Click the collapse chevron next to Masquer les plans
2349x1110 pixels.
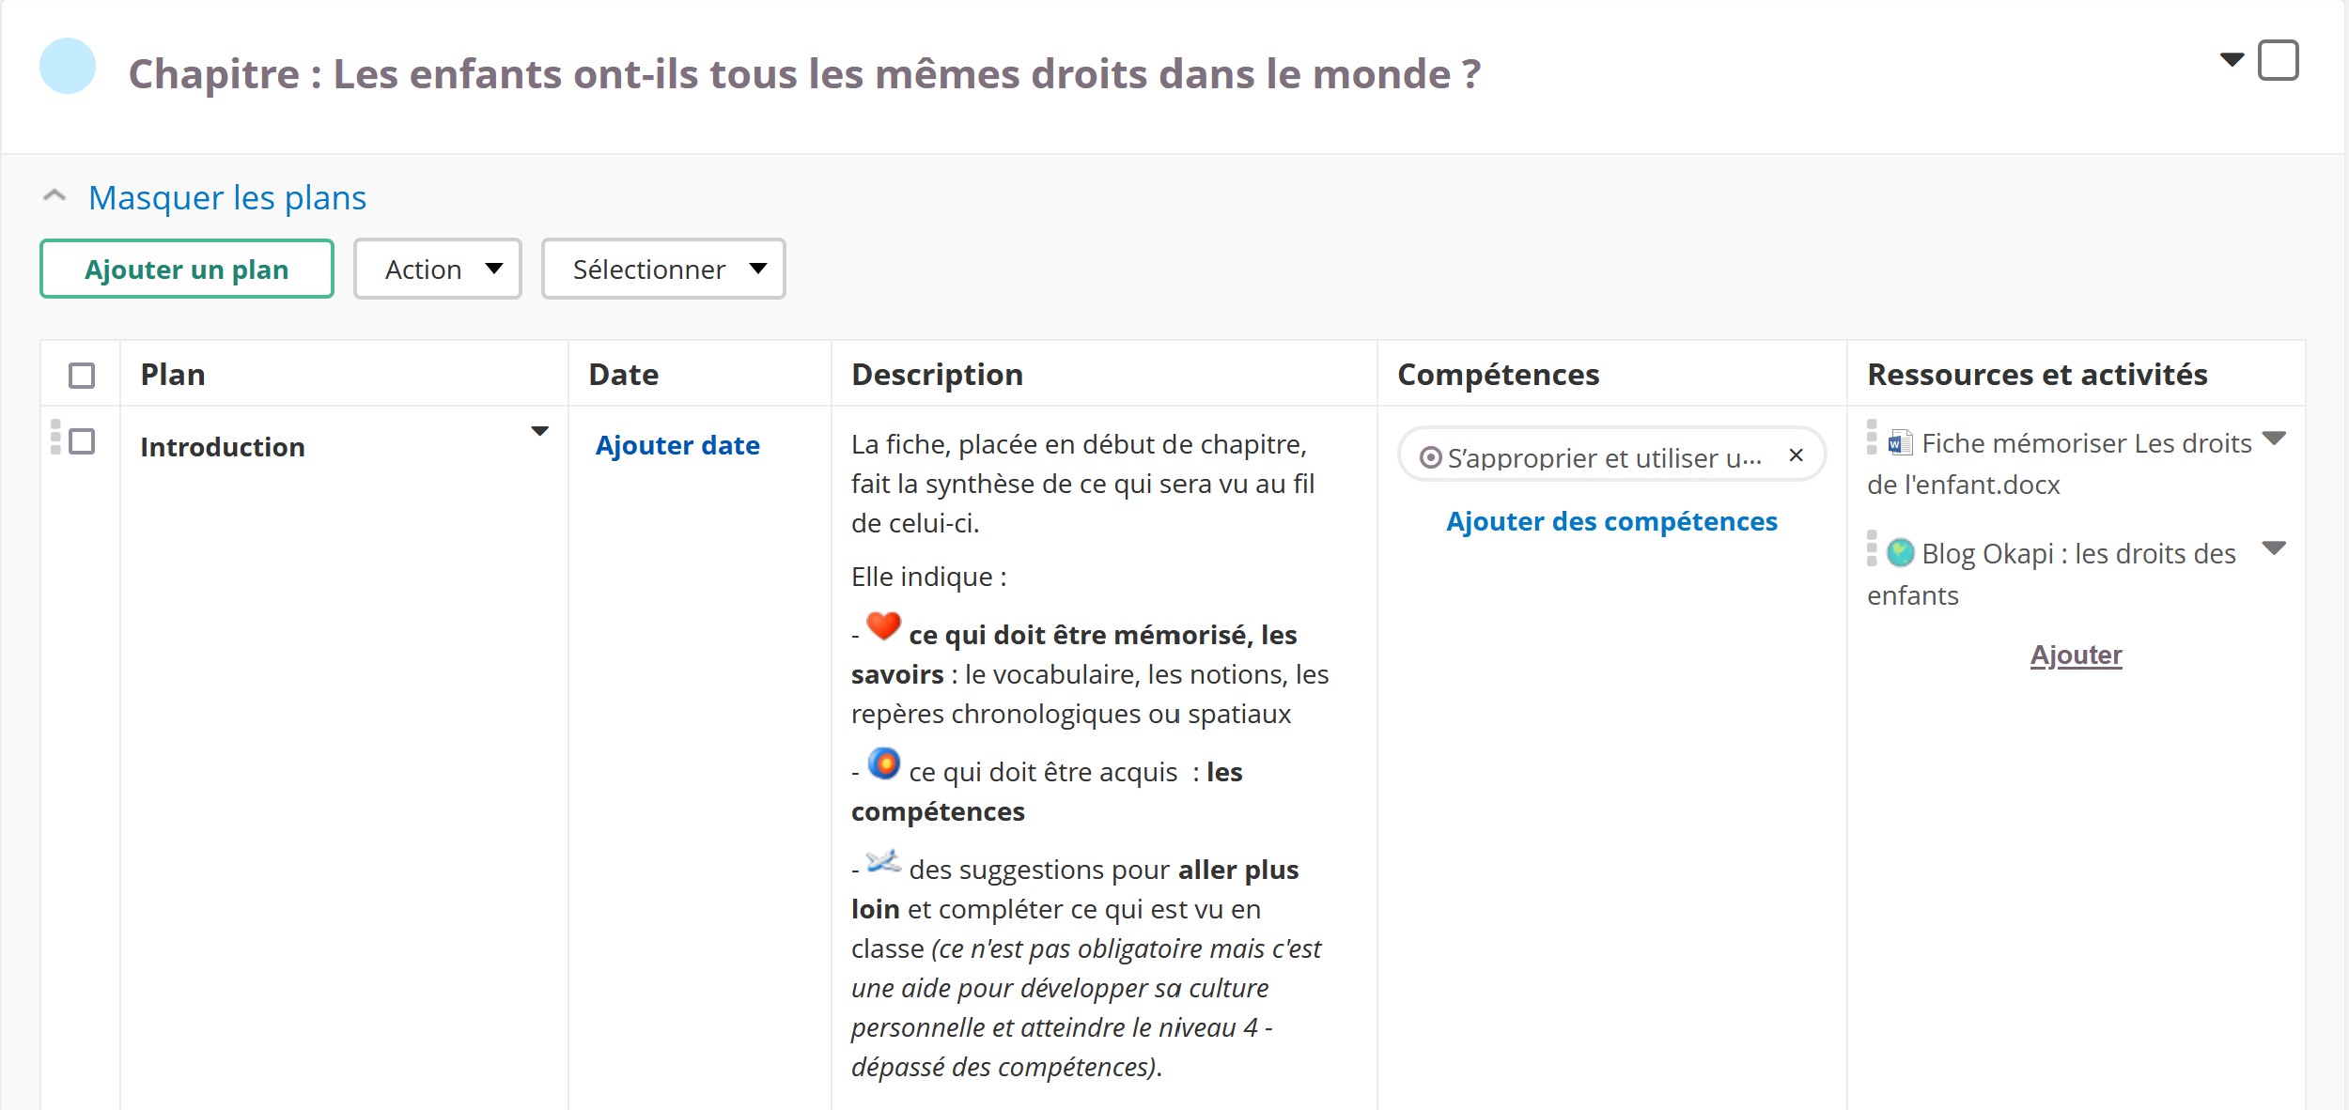tap(54, 196)
